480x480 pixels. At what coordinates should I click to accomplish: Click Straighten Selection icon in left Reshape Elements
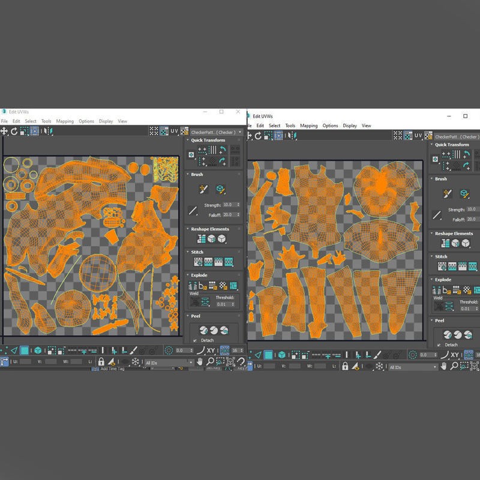(x=201, y=239)
